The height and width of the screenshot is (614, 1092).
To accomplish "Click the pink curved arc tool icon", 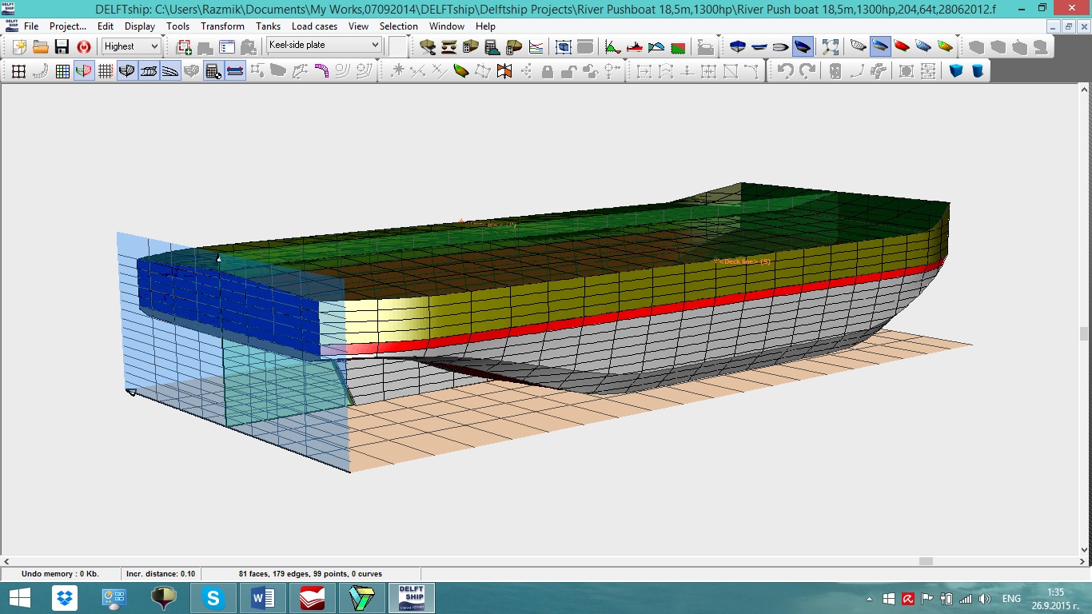I will pos(321,71).
